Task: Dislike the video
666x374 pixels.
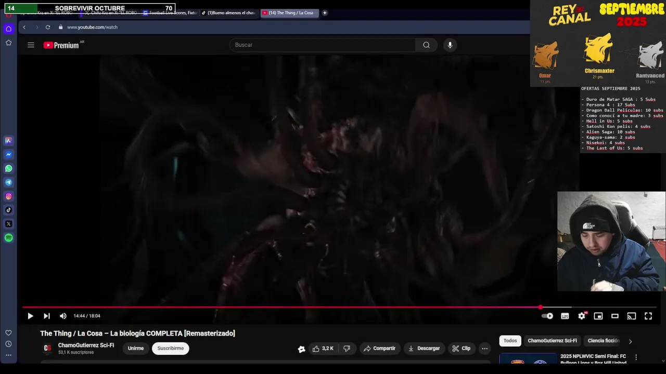Action: tap(347, 349)
